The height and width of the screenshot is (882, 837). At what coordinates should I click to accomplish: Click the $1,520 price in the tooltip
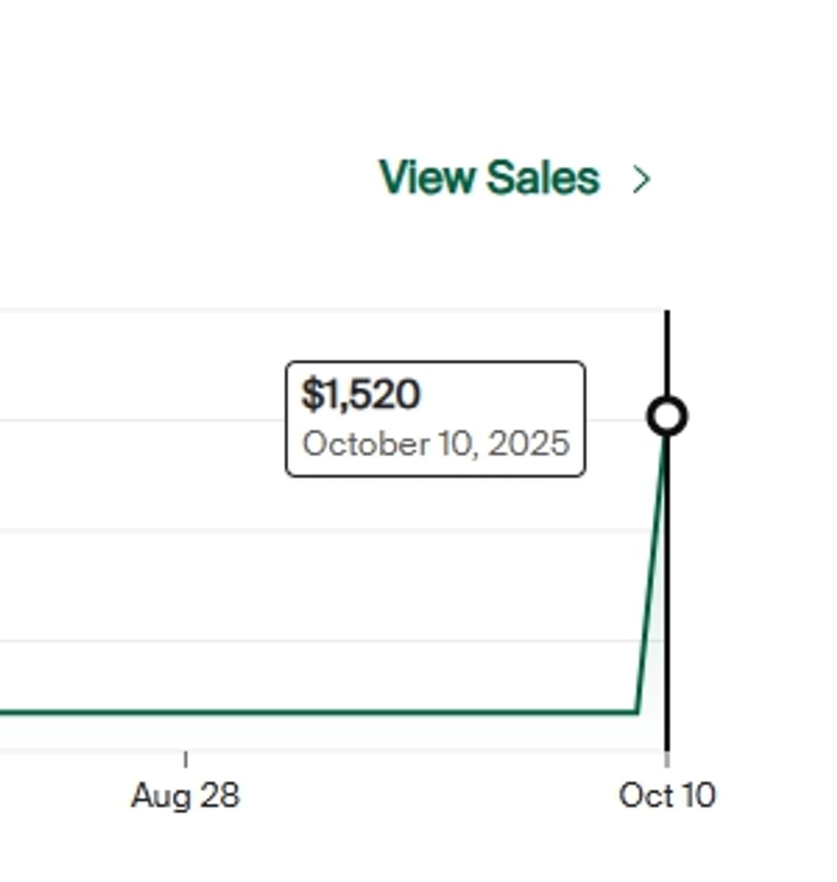coord(361,394)
